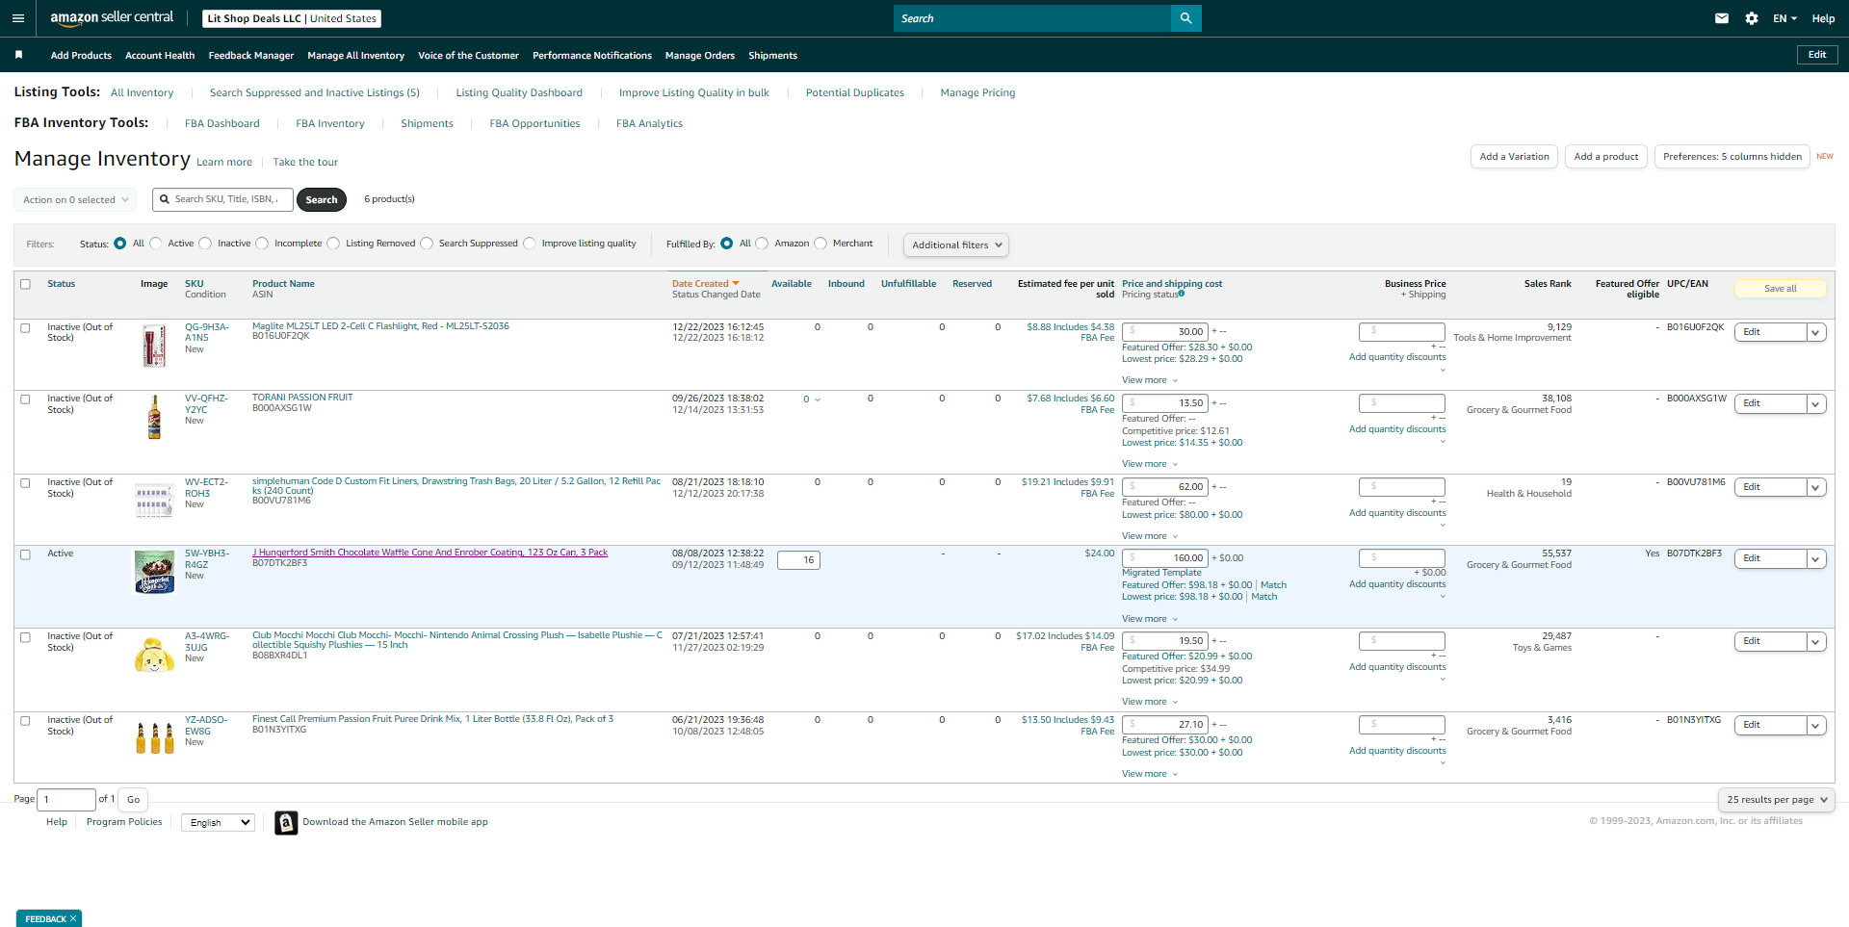The height and width of the screenshot is (927, 1849).
Task: Open the 25 results per page dropdown
Action: coord(1776,800)
